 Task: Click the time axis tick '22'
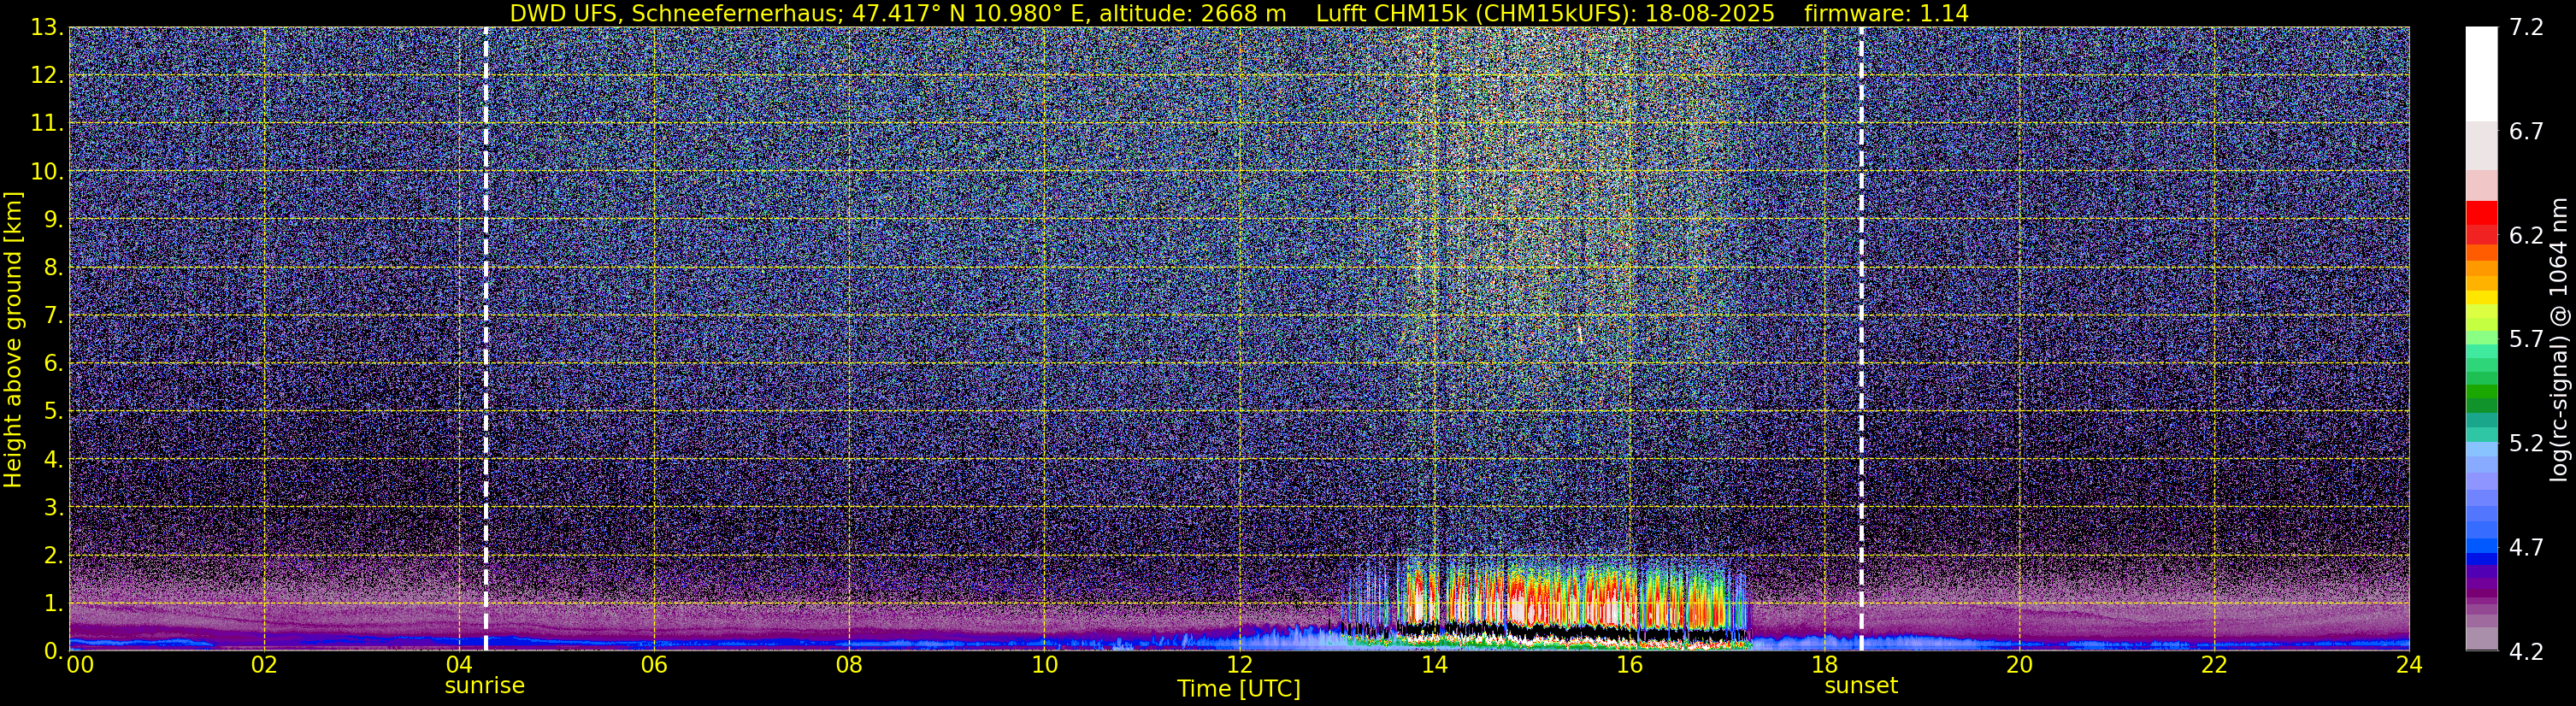coord(2214,665)
